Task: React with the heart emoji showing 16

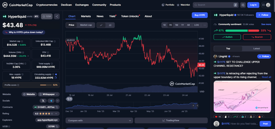Action: click(218, 117)
